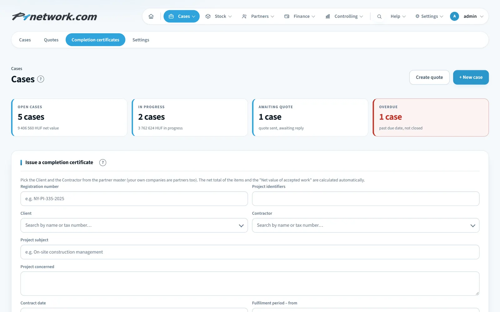This screenshot has width=500, height=312.
Task: Expand the admin user menu chevron
Action: [482, 17]
